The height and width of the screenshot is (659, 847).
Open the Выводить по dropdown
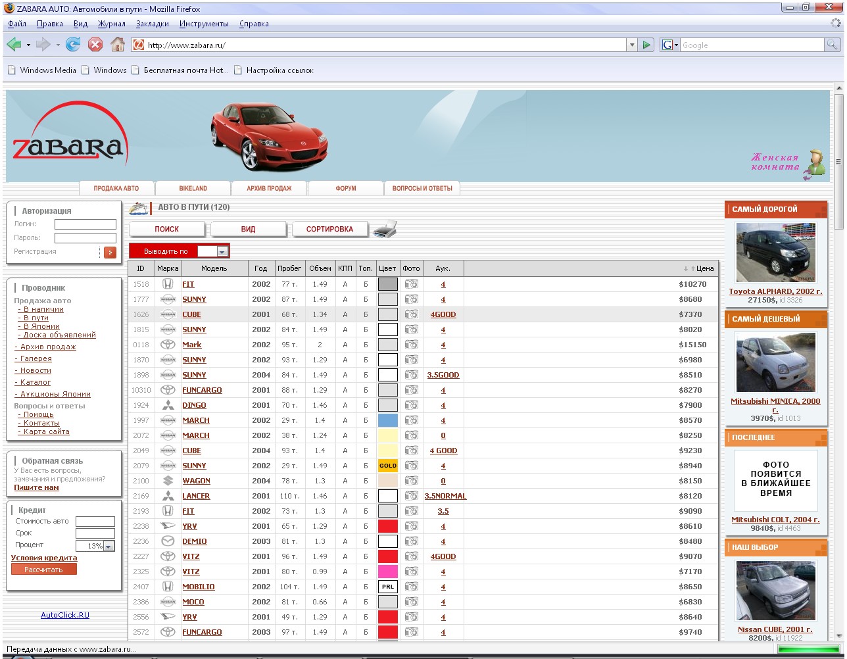click(x=222, y=251)
